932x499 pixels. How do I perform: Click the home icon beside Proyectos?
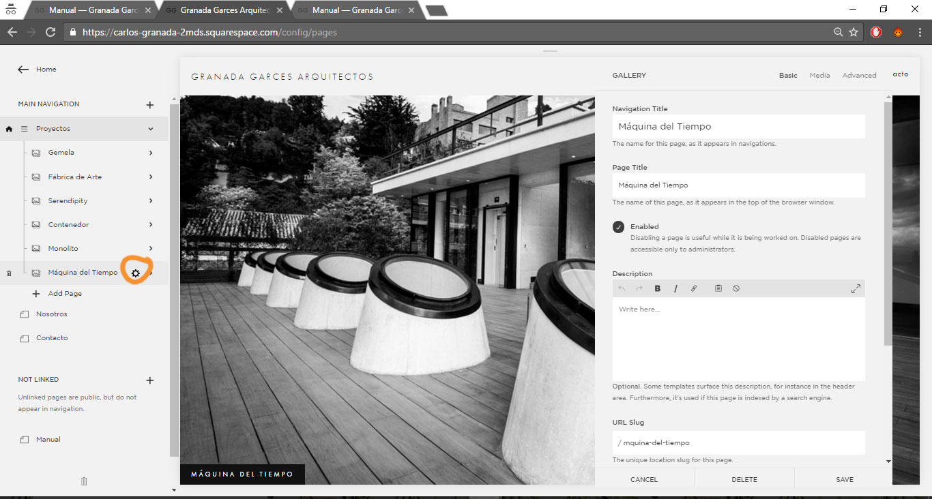(x=9, y=129)
